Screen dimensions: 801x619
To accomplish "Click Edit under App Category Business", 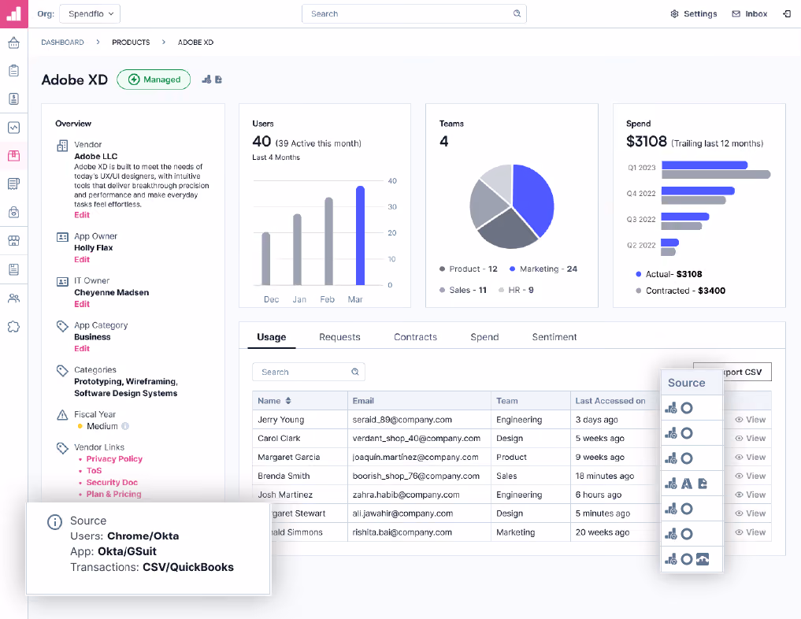I will 82,348.
